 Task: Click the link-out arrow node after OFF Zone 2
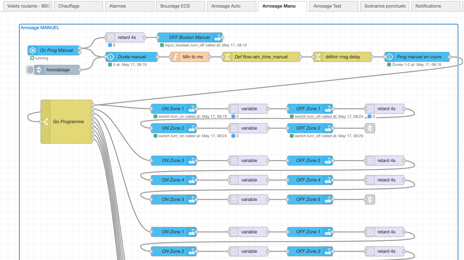pos(370,128)
